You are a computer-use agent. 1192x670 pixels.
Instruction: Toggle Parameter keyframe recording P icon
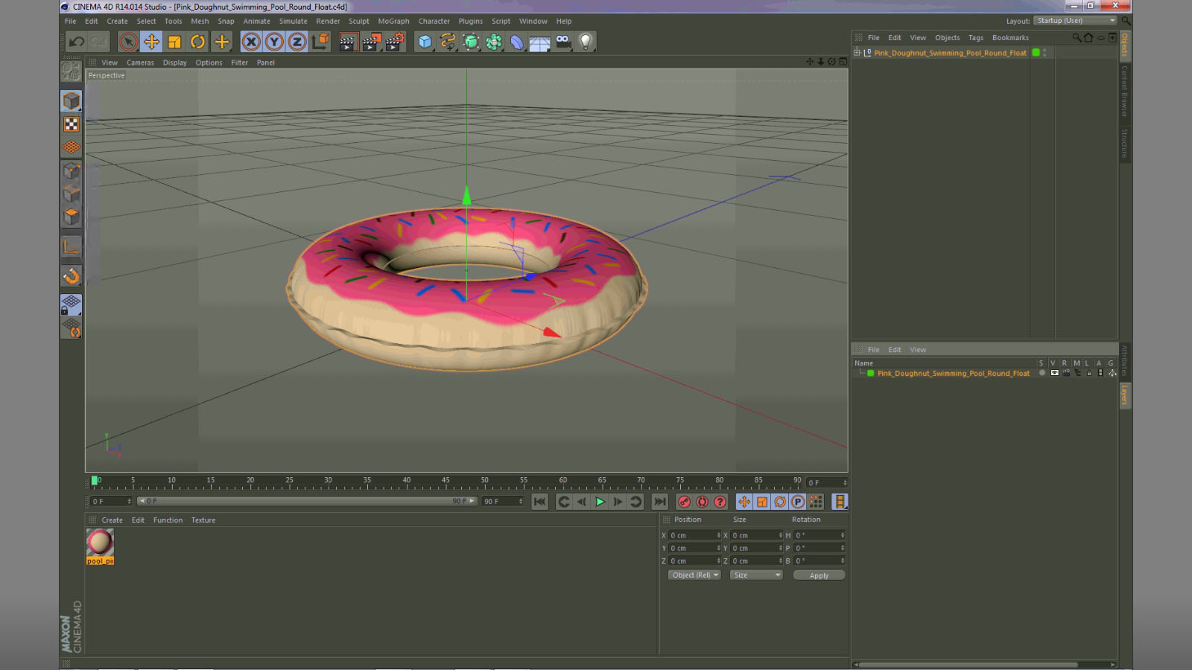pos(797,502)
